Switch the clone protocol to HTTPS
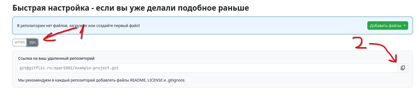Image resolution: width=420 pixels, height=99 pixels. [x=20, y=43]
